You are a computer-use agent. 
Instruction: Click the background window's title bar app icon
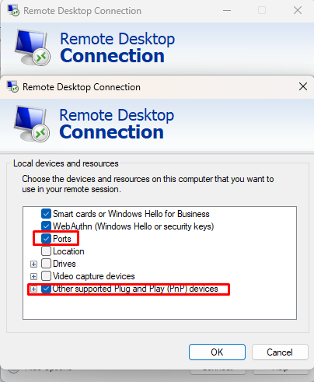[x=13, y=10]
